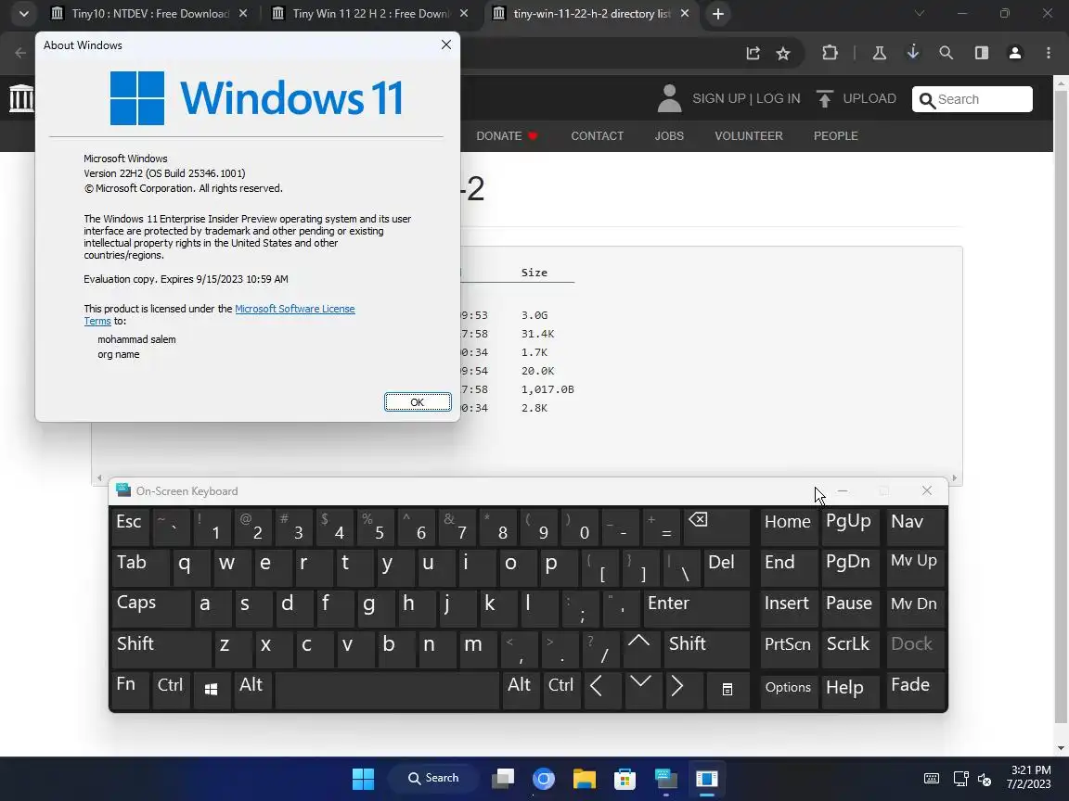The height and width of the screenshot is (801, 1069).
Task: Switch to the Tiny10 : NTDEV tab
Action: tap(150, 14)
